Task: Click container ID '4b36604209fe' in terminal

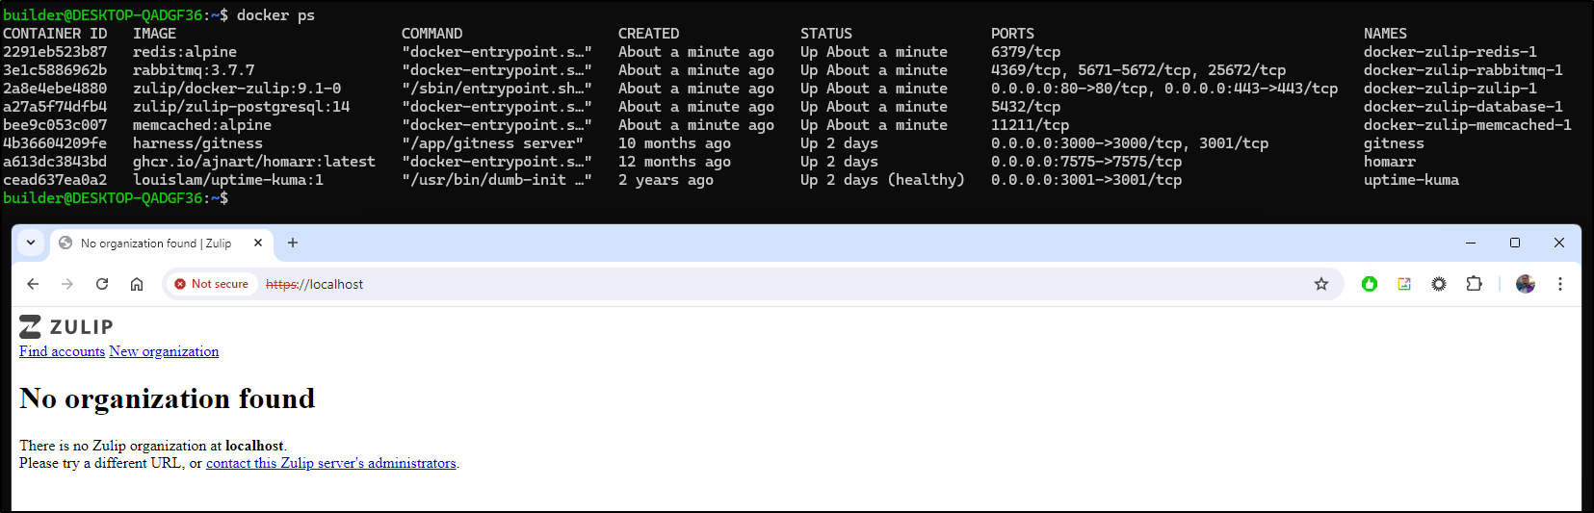Action: tap(55, 143)
